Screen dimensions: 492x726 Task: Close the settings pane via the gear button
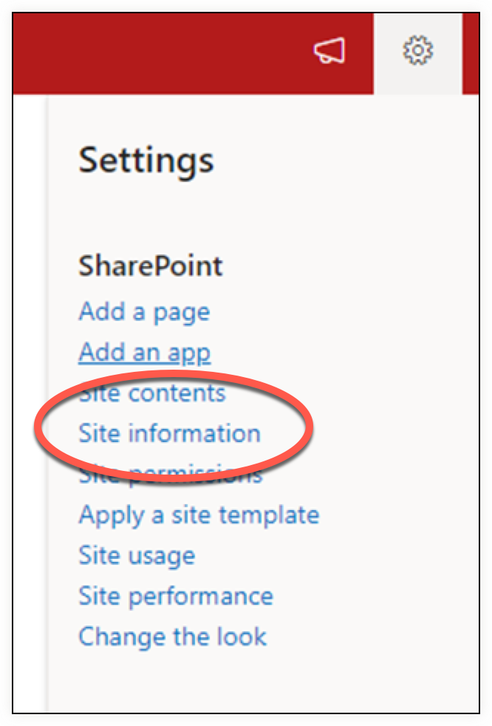tap(417, 50)
